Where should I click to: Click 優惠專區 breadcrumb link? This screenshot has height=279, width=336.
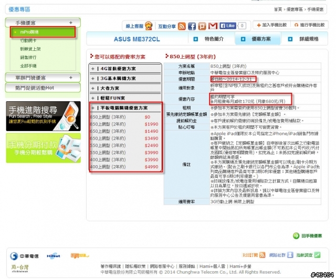pos(295,9)
